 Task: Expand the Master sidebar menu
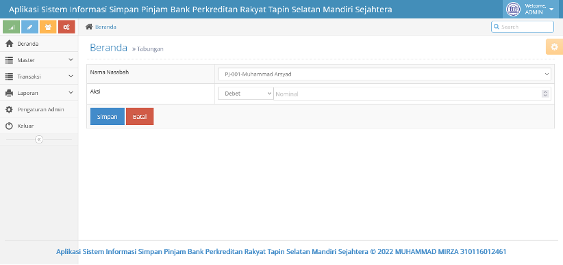pyautogui.click(x=39, y=60)
